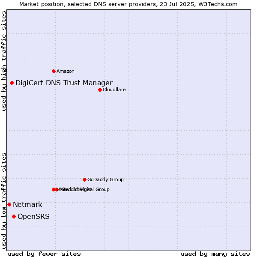
Task: Click the 'used by high traffic sites' axis label
Action: [x=4, y=61]
